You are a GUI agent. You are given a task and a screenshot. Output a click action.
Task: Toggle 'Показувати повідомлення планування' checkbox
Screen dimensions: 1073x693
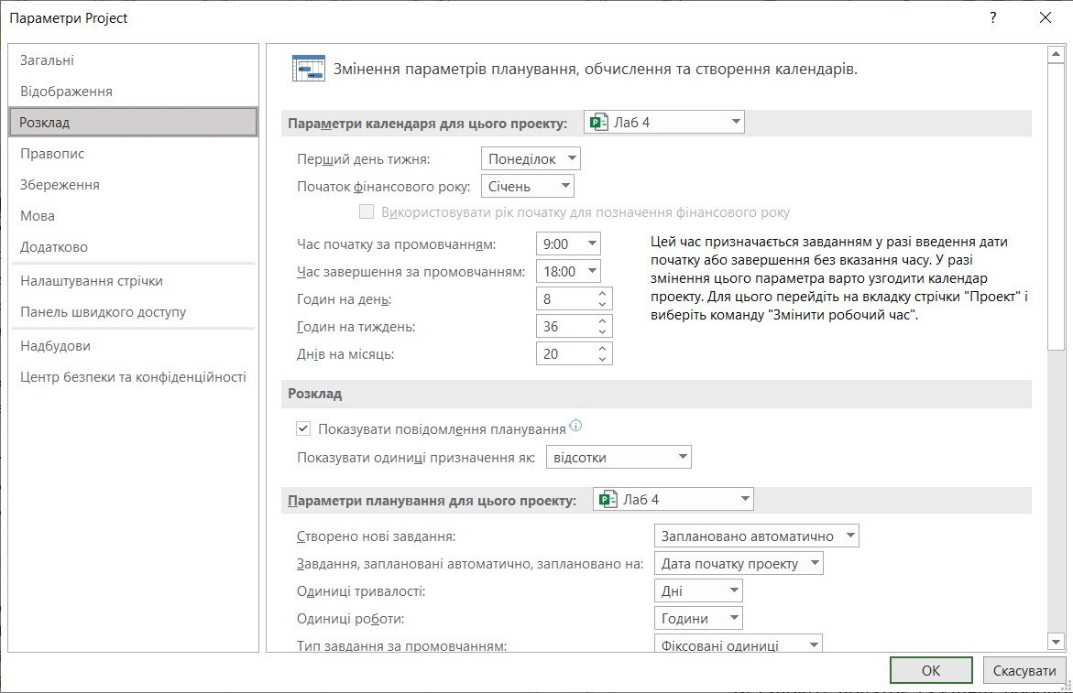click(x=303, y=428)
